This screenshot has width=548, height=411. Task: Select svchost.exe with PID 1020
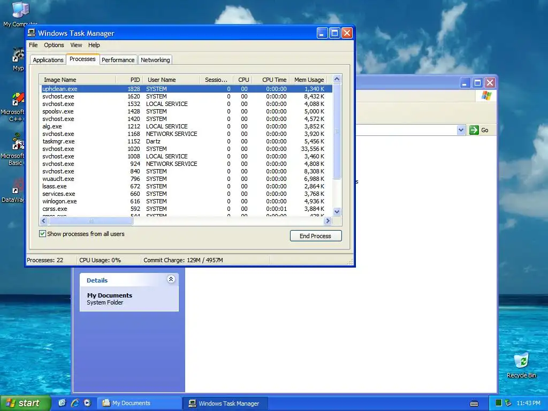click(186, 149)
